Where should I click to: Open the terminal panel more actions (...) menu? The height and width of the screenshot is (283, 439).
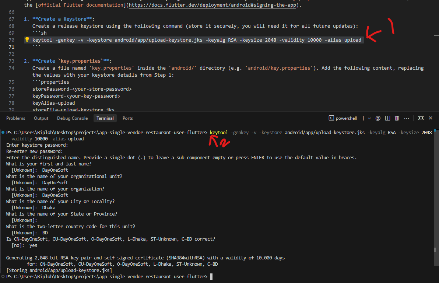[407, 118]
